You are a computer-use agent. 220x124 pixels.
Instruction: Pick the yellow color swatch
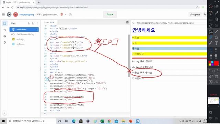pos(210,64)
